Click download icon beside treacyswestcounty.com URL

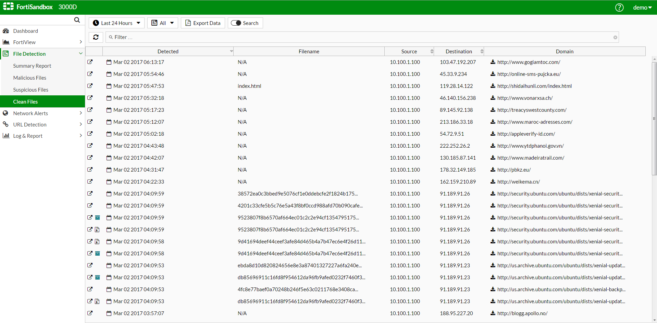coord(493,110)
